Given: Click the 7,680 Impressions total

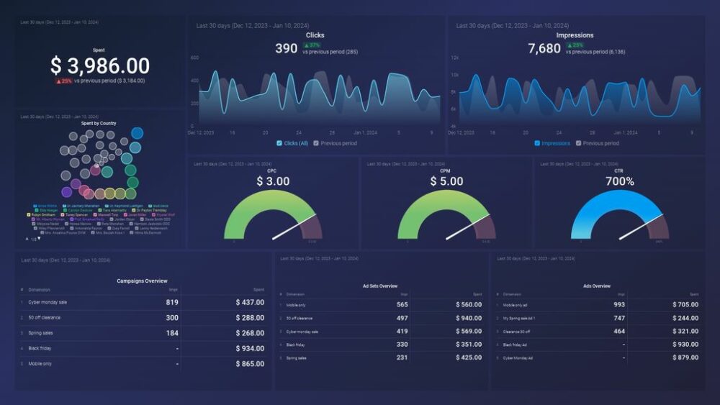Looking at the screenshot, I should pos(544,48).
